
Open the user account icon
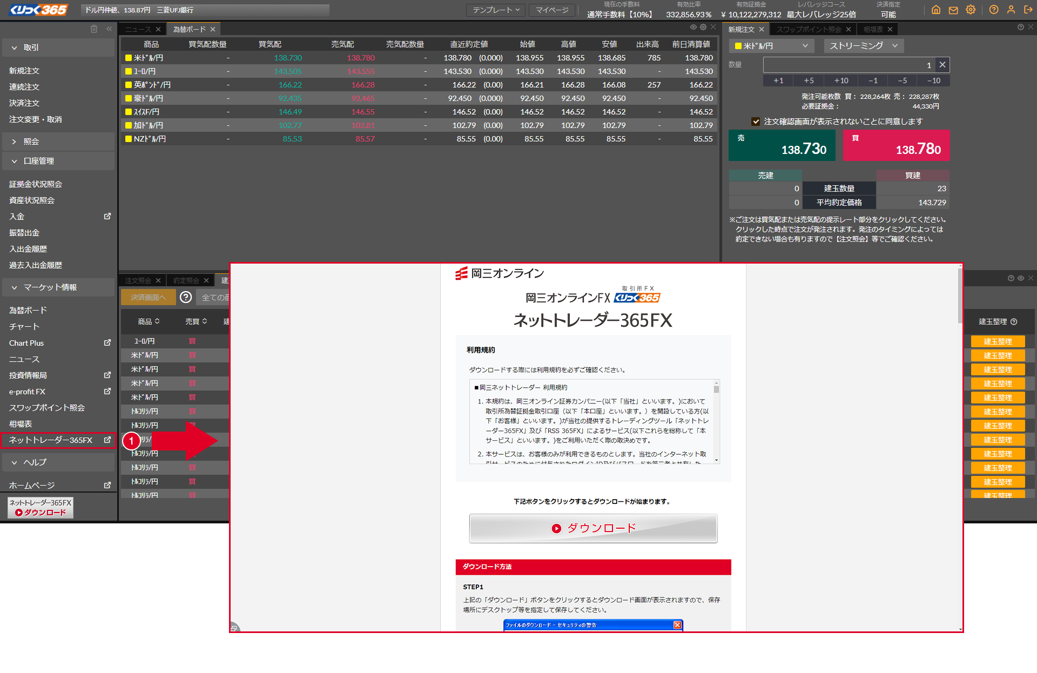[x=1011, y=10]
